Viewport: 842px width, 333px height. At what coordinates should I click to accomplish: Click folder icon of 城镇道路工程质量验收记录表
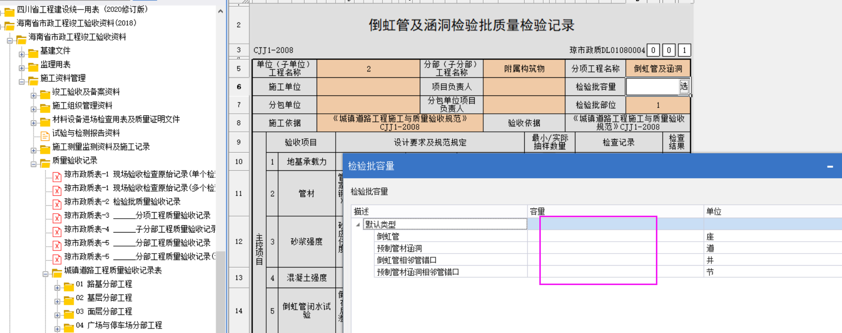[57, 273]
